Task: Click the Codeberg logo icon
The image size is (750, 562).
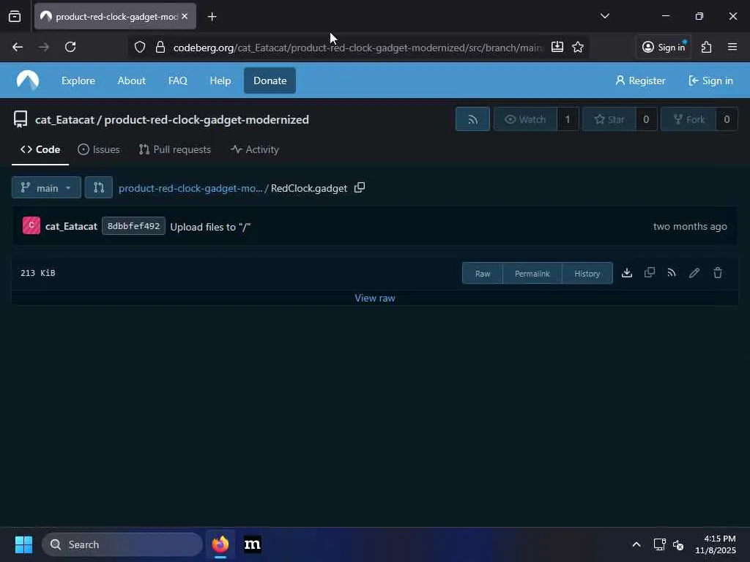Action: coord(28,80)
